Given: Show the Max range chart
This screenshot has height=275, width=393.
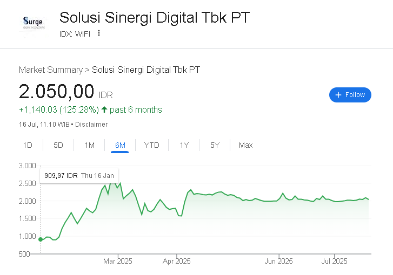Looking at the screenshot, I should 245,145.
